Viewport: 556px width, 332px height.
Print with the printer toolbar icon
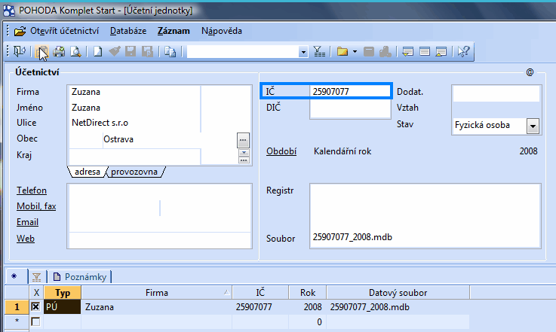pyautogui.click(x=59, y=52)
